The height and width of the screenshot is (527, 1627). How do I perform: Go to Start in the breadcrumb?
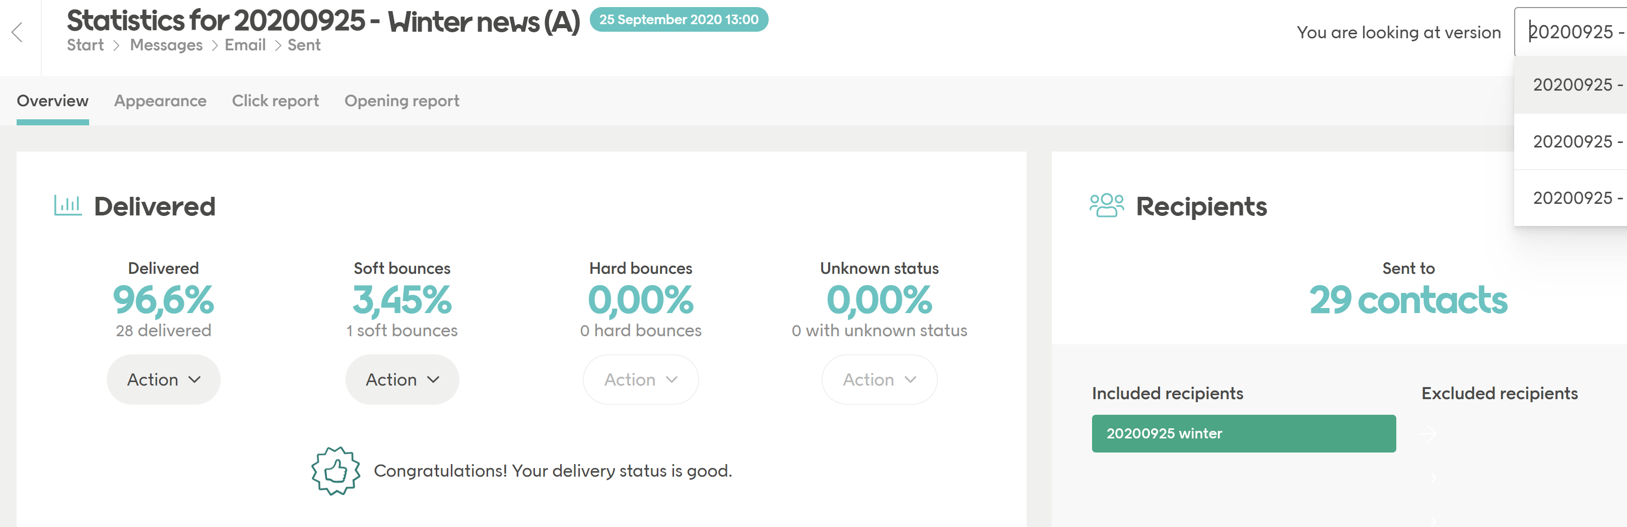click(85, 45)
